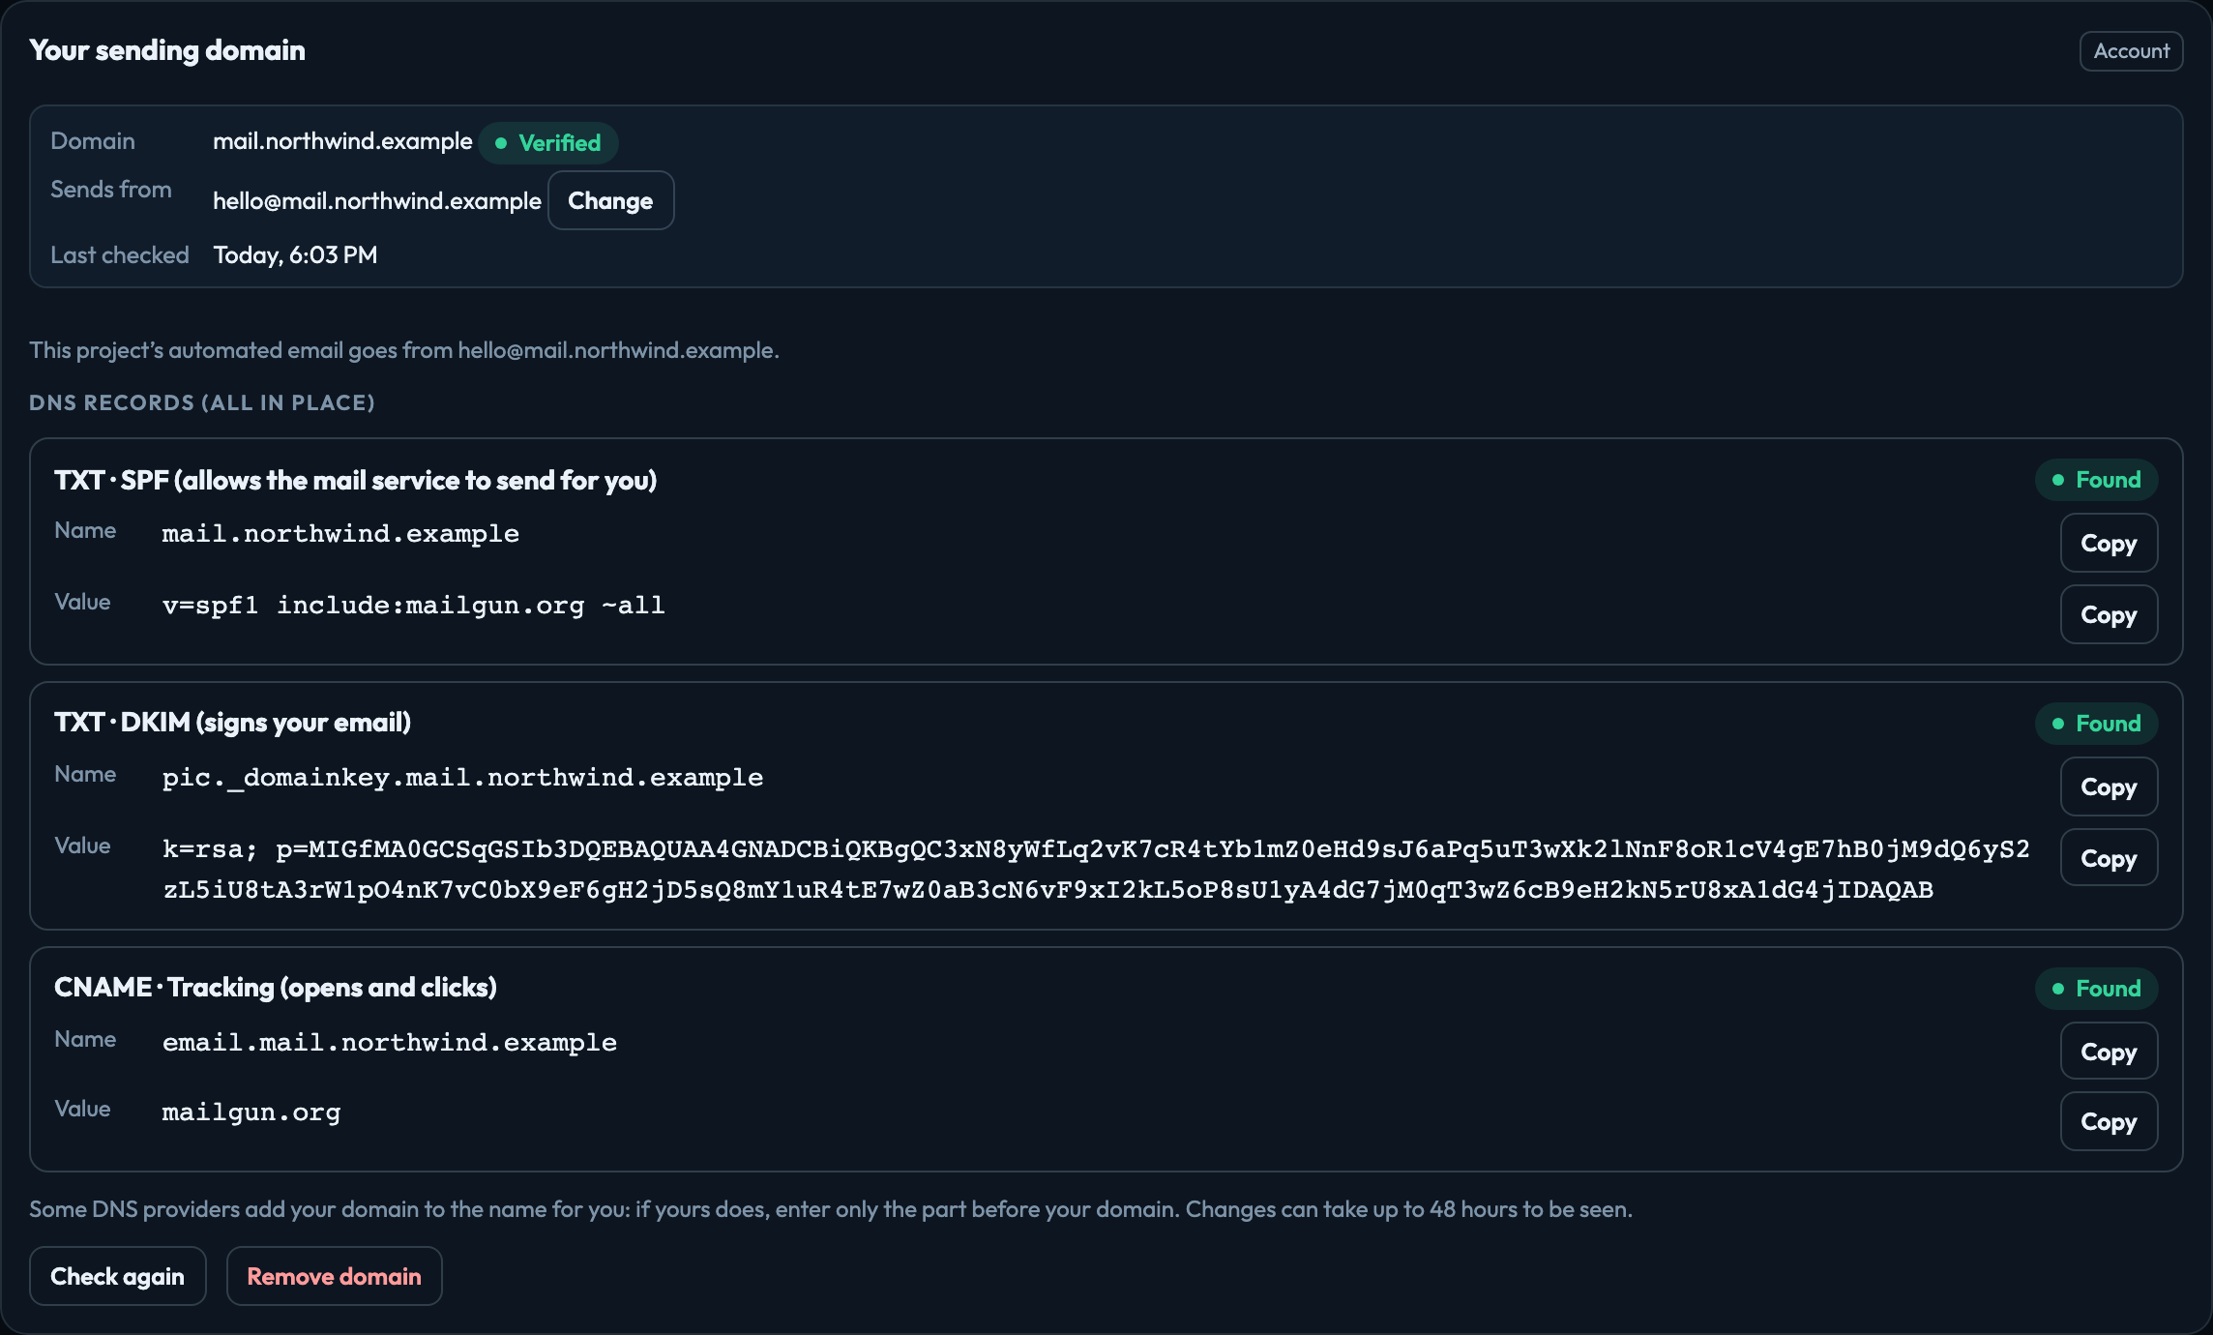Copy the CNAME value mailgun.org
This screenshot has height=1335, width=2213.
[2109, 1121]
